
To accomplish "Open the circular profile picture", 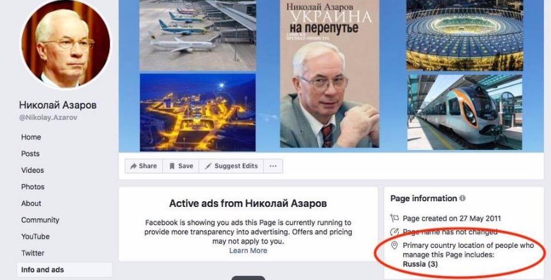I will 66,43.
